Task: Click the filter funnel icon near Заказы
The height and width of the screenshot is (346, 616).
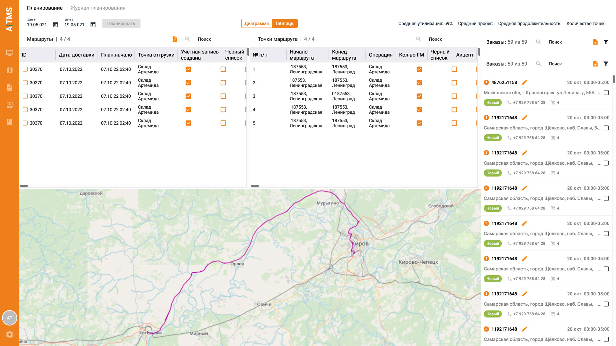Action: 606,42
